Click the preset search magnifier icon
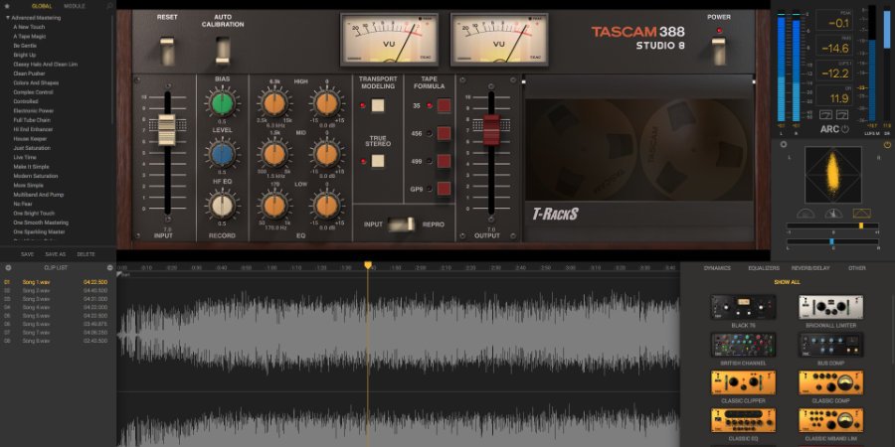Viewport: 895px width, 447px height. click(x=110, y=6)
